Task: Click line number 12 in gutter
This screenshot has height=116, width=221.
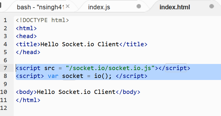Action: click(3, 108)
